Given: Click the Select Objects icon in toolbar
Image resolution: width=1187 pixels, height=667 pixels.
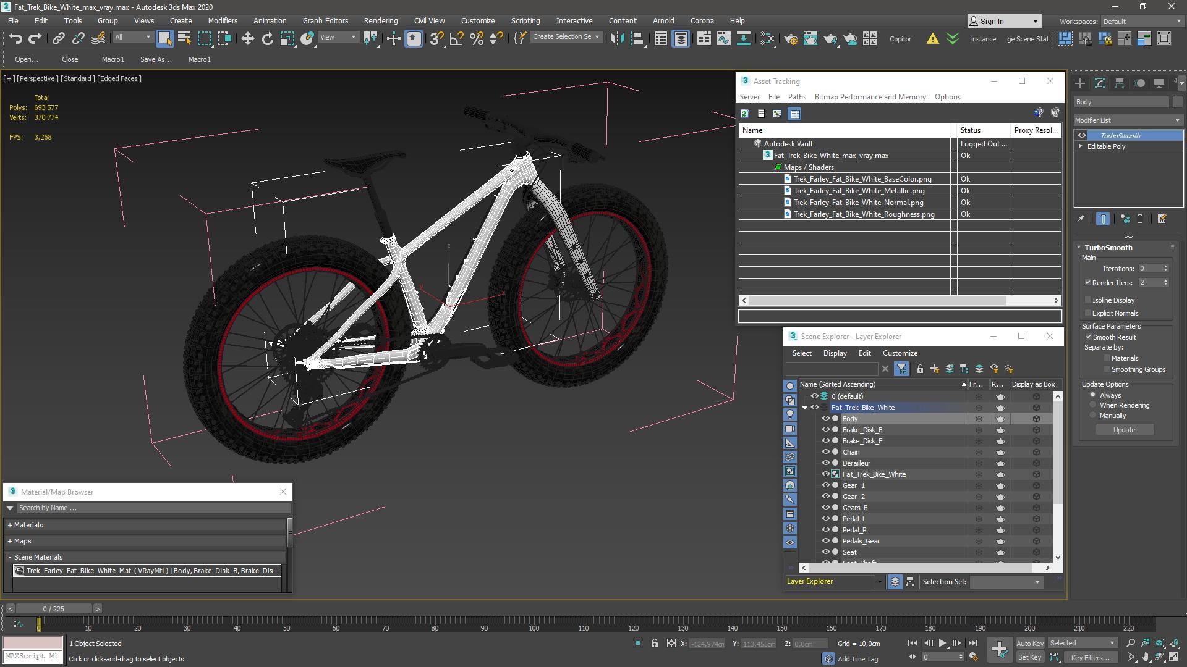Looking at the screenshot, I should click(x=163, y=38).
